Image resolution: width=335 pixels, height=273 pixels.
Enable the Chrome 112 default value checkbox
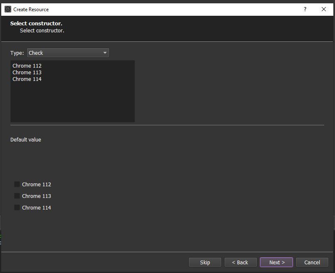coord(17,184)
